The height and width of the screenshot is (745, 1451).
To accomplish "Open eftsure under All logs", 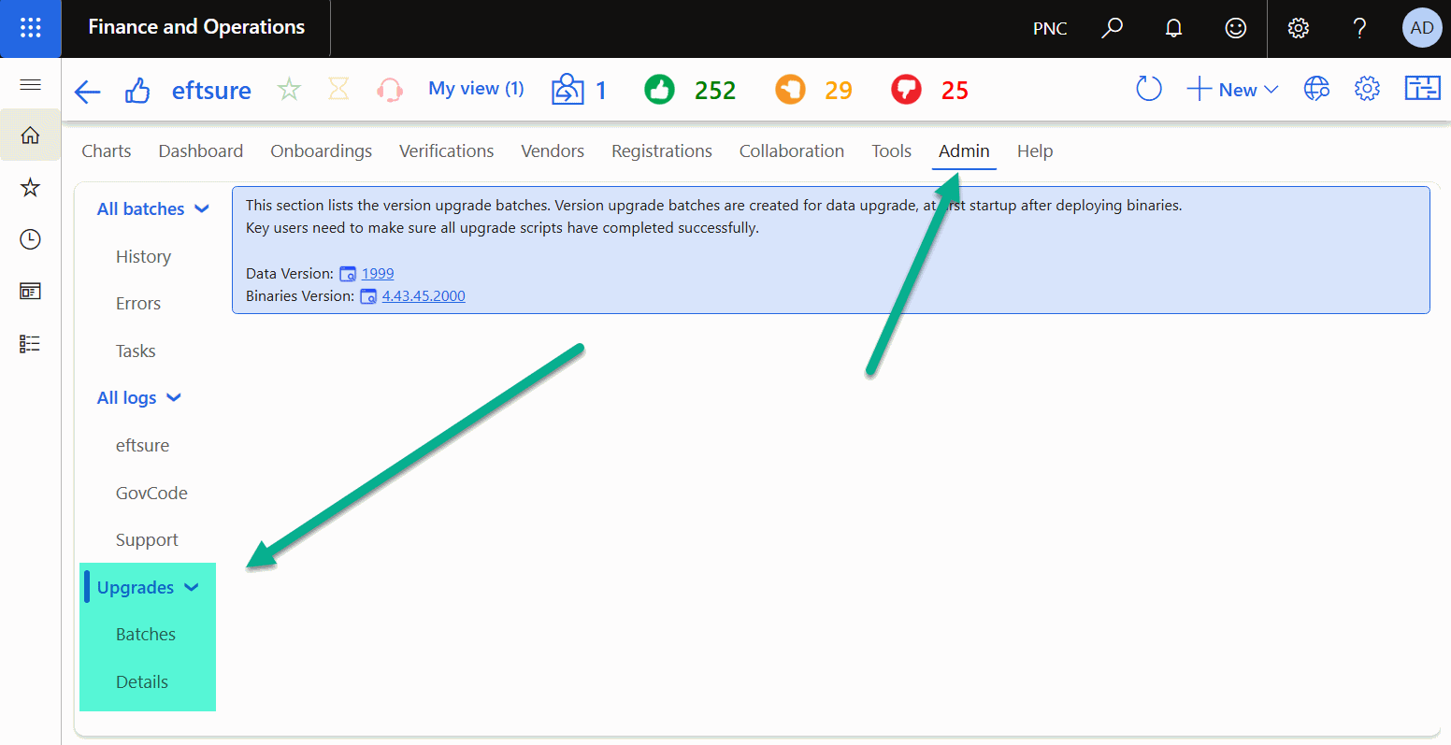I will click(x=142, y=446).
